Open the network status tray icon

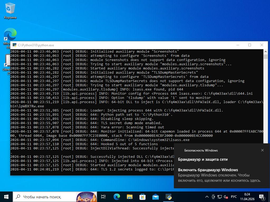pyautogui.click(x=219, y=196)
